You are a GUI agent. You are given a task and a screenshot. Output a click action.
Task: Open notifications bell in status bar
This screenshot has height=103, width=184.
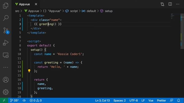[x=179, y=100]
